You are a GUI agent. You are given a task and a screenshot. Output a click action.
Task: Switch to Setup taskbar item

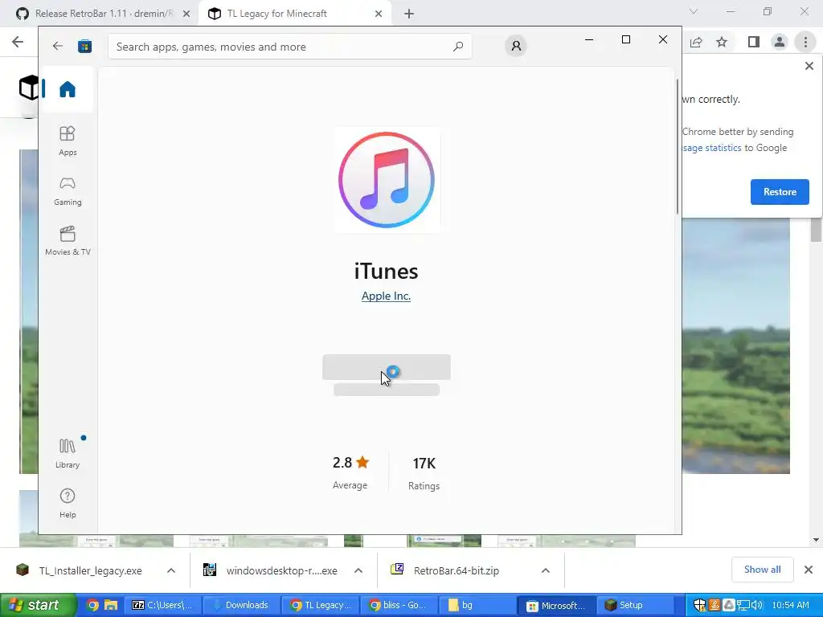(x=635, y=606)
